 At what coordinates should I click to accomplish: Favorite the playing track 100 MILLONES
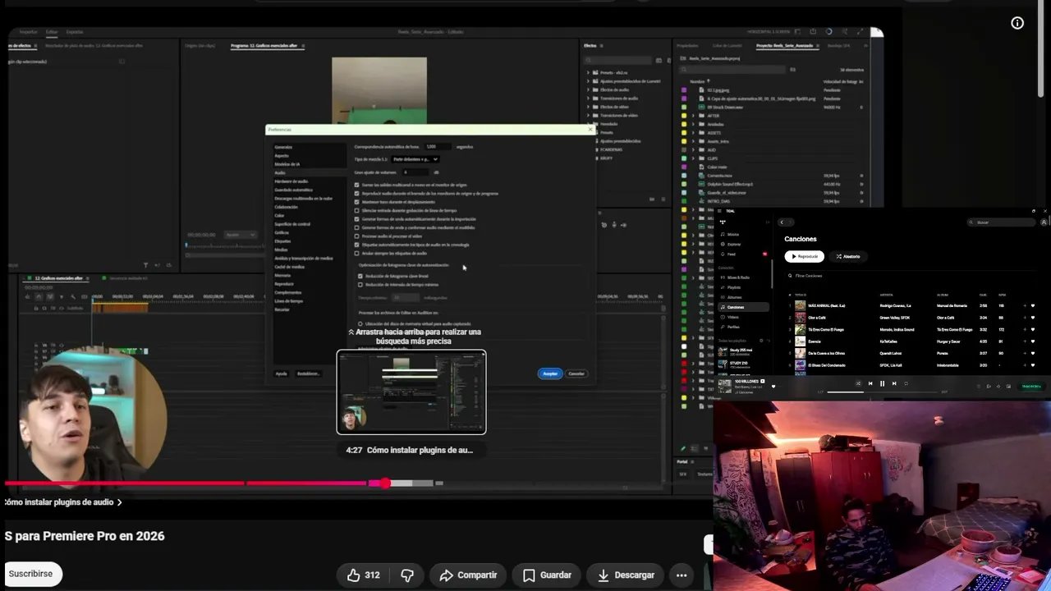pos(773,387)
